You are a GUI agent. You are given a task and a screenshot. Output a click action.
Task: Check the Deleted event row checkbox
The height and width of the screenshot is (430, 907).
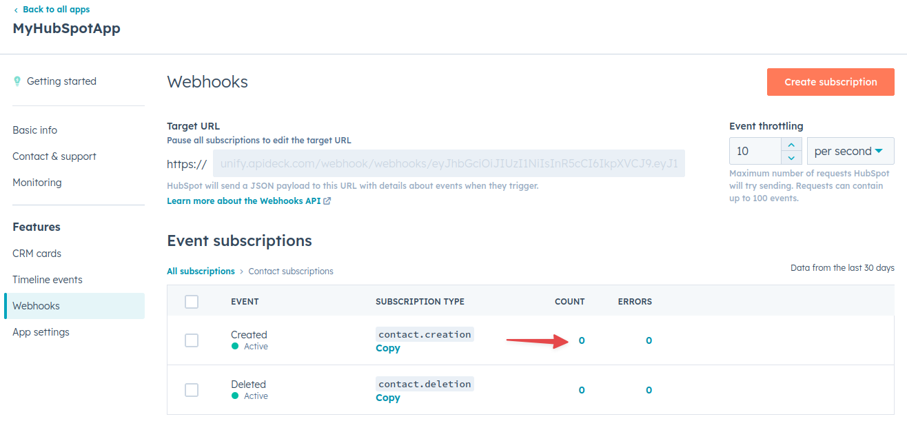(192, 390)
